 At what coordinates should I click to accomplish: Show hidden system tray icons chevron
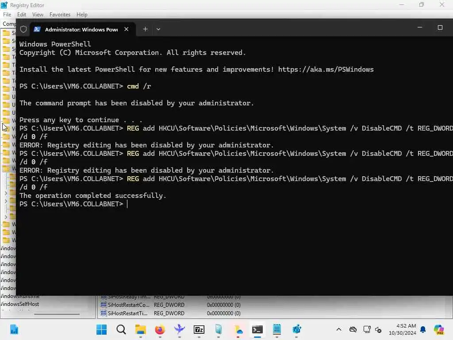(339, 329)
